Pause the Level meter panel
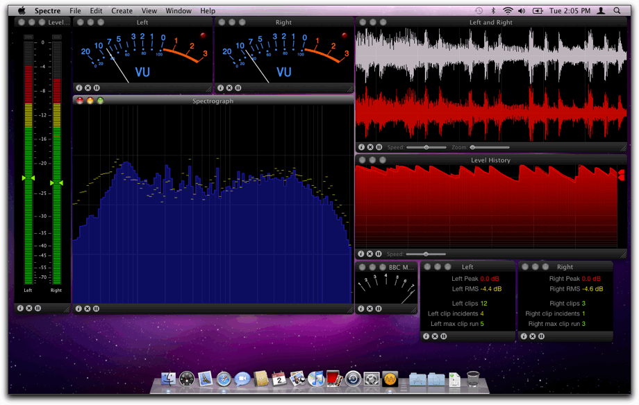The image size is (639, 405). pos(38,308)
